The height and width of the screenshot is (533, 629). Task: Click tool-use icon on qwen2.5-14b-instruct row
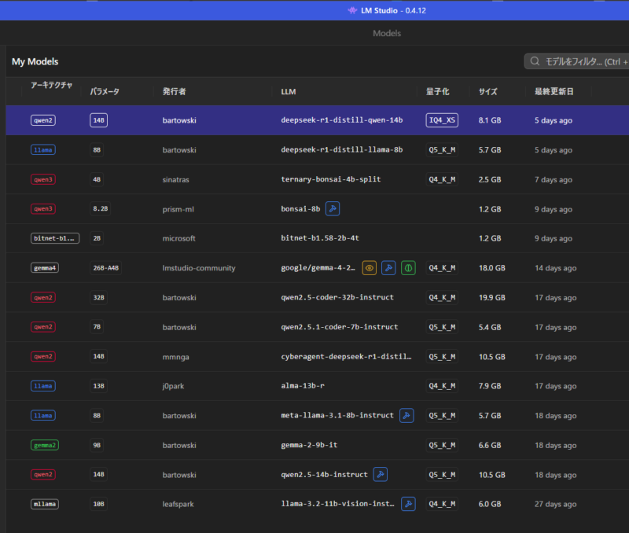pos(380,475)
